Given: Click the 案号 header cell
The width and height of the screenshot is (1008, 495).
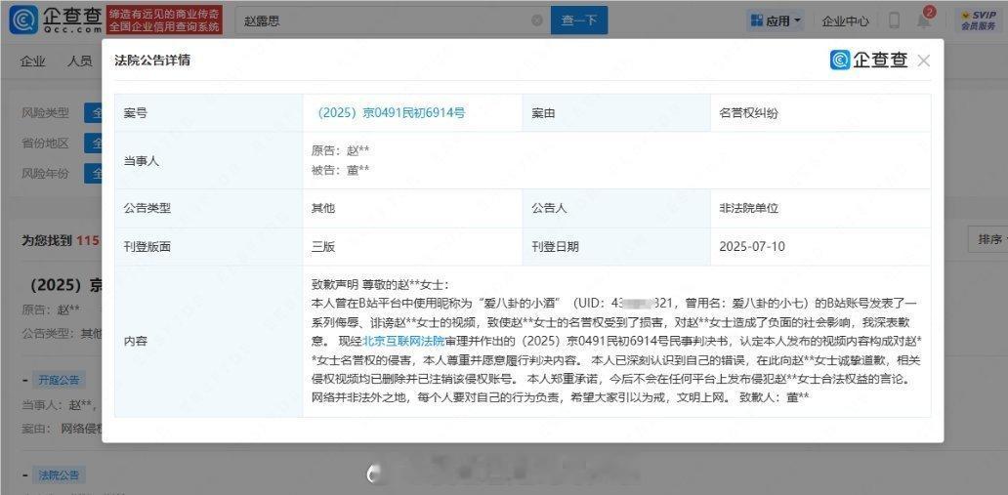Looking at the screenshot, I should (209, 113).
